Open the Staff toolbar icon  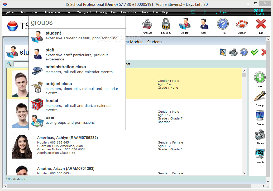[204, 24]
